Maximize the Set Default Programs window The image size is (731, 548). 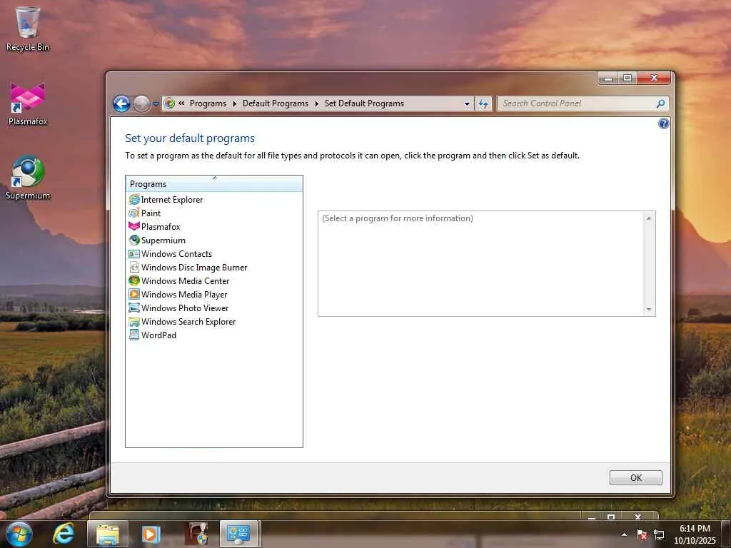[x=627, y=78]
